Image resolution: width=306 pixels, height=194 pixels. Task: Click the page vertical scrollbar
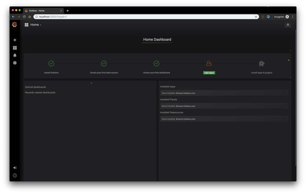point(296,97)
